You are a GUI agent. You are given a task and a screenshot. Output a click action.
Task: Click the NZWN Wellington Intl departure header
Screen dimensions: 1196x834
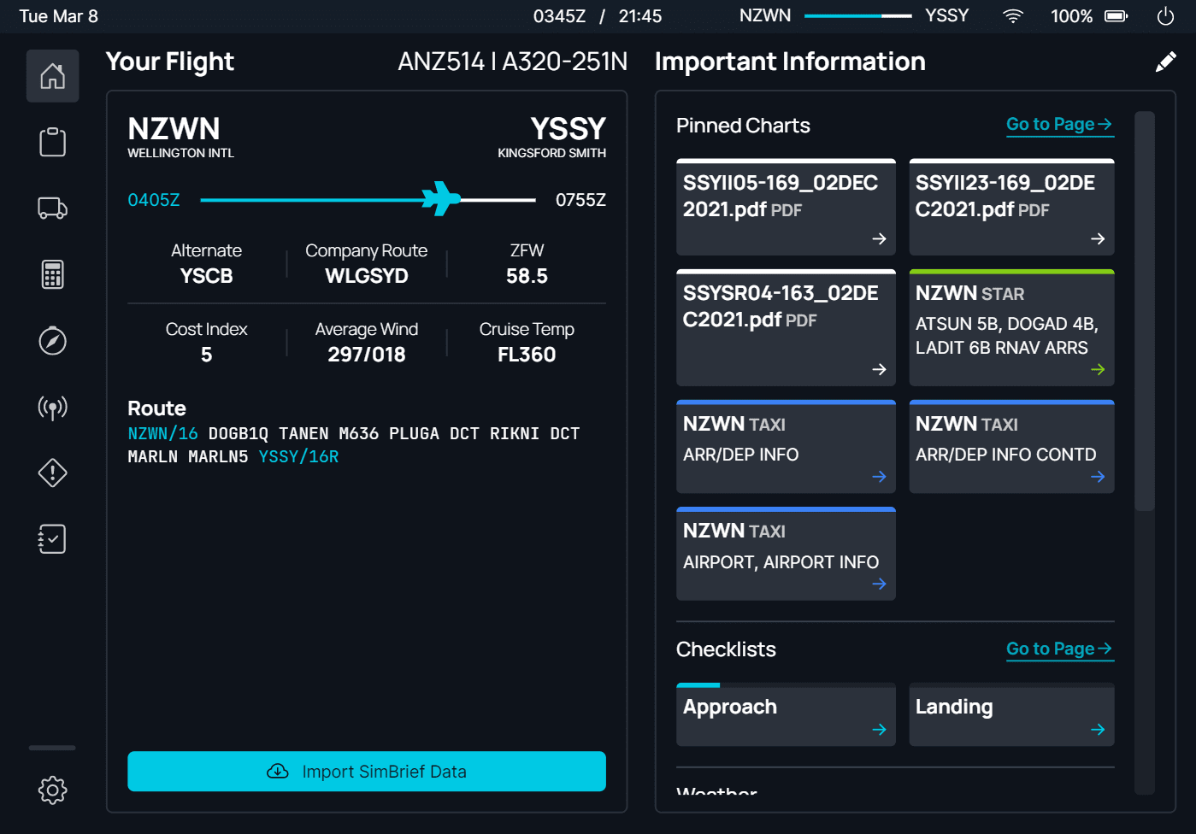[180, 137]
